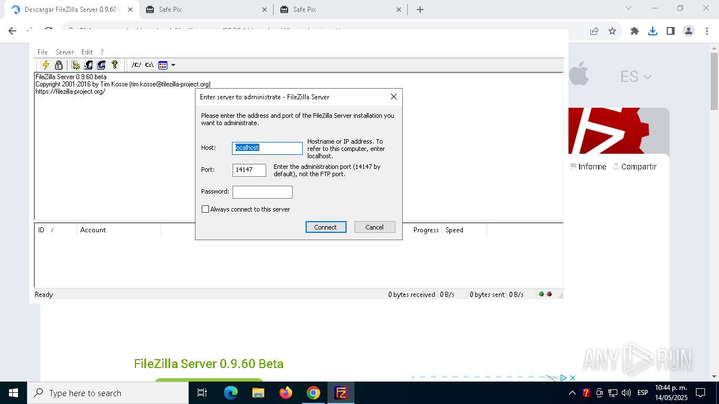The width and height of the screenshot is (719, 404).
Task: Open the notifications center icon
Action: coord(700,393)
